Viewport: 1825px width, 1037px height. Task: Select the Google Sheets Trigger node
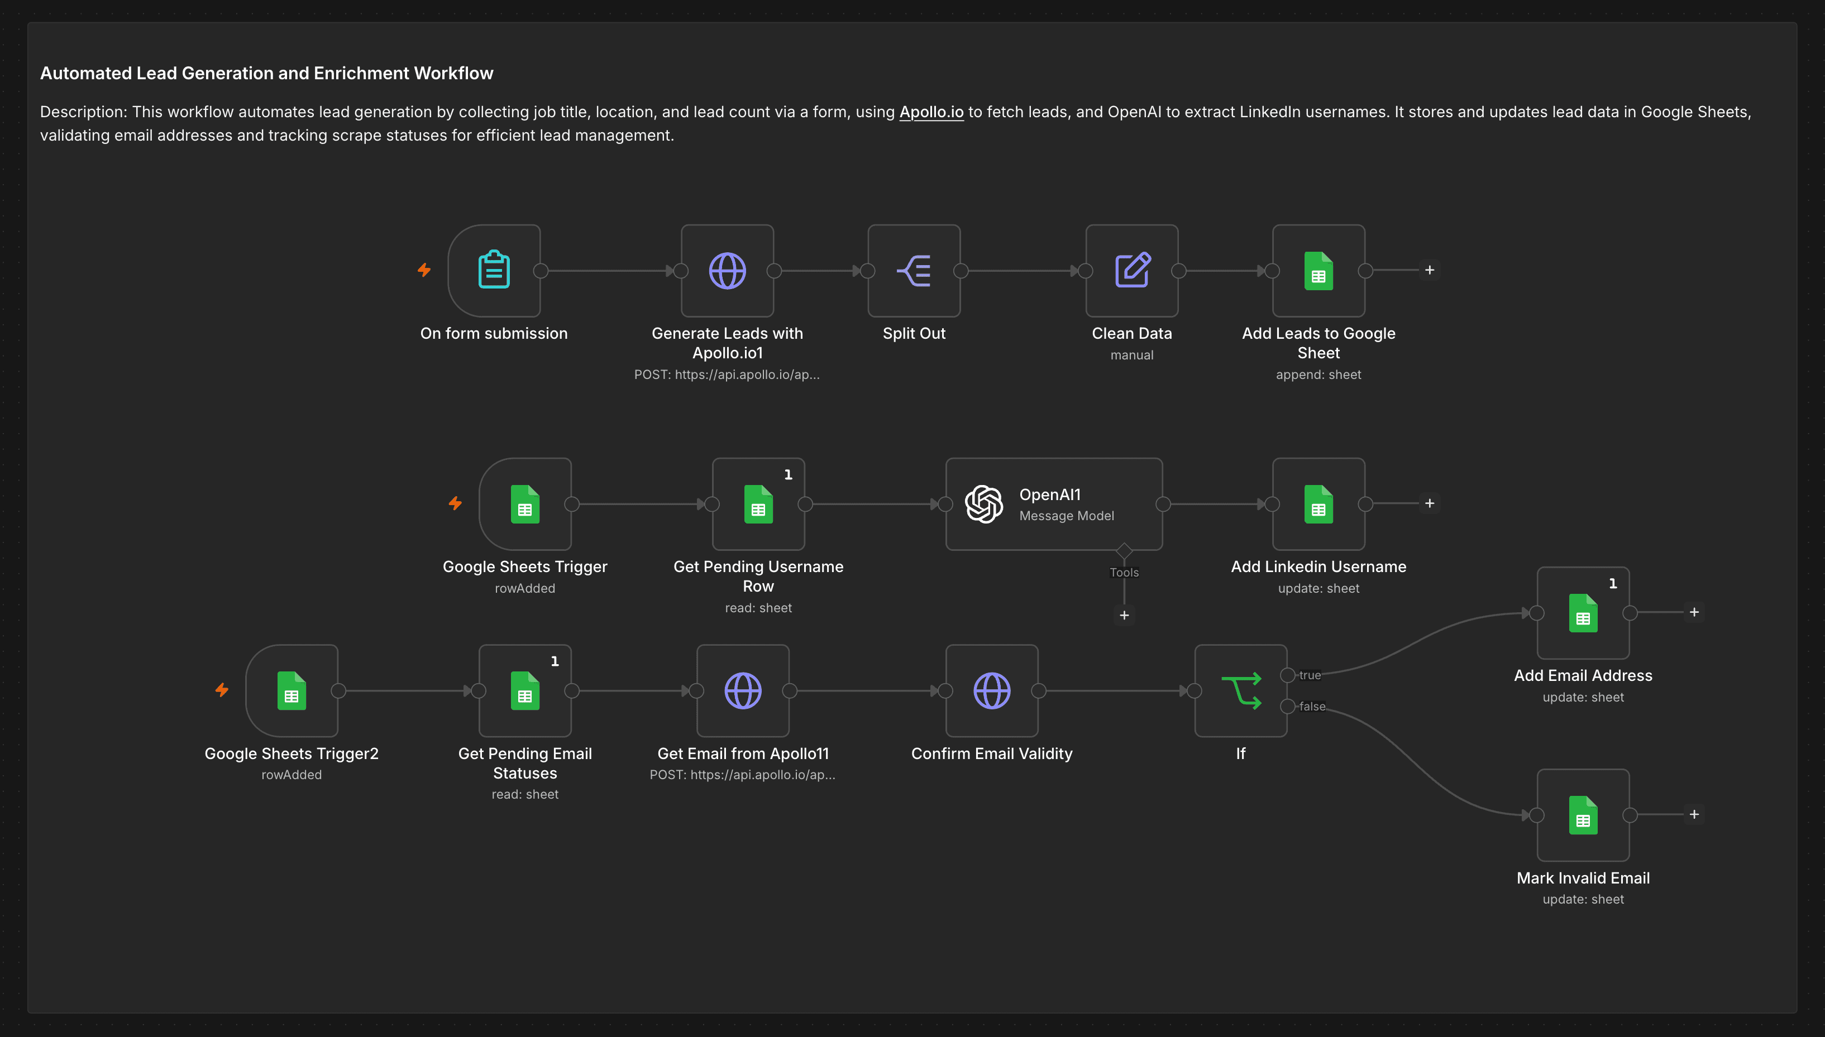pos(525,503)
